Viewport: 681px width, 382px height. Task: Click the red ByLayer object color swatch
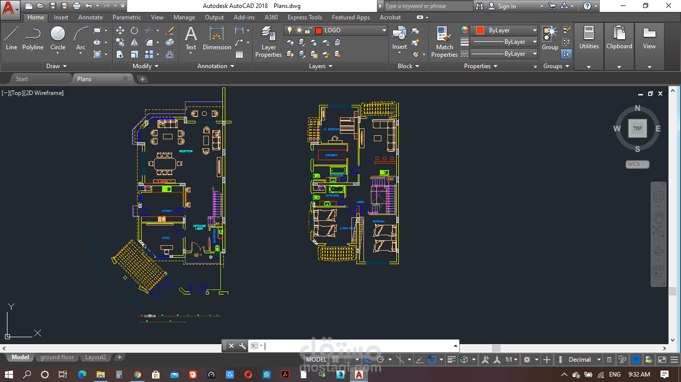480,30
